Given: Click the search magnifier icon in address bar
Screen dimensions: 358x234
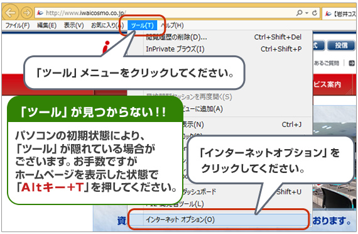Looking at the screenshot, I should click(300, 13).
